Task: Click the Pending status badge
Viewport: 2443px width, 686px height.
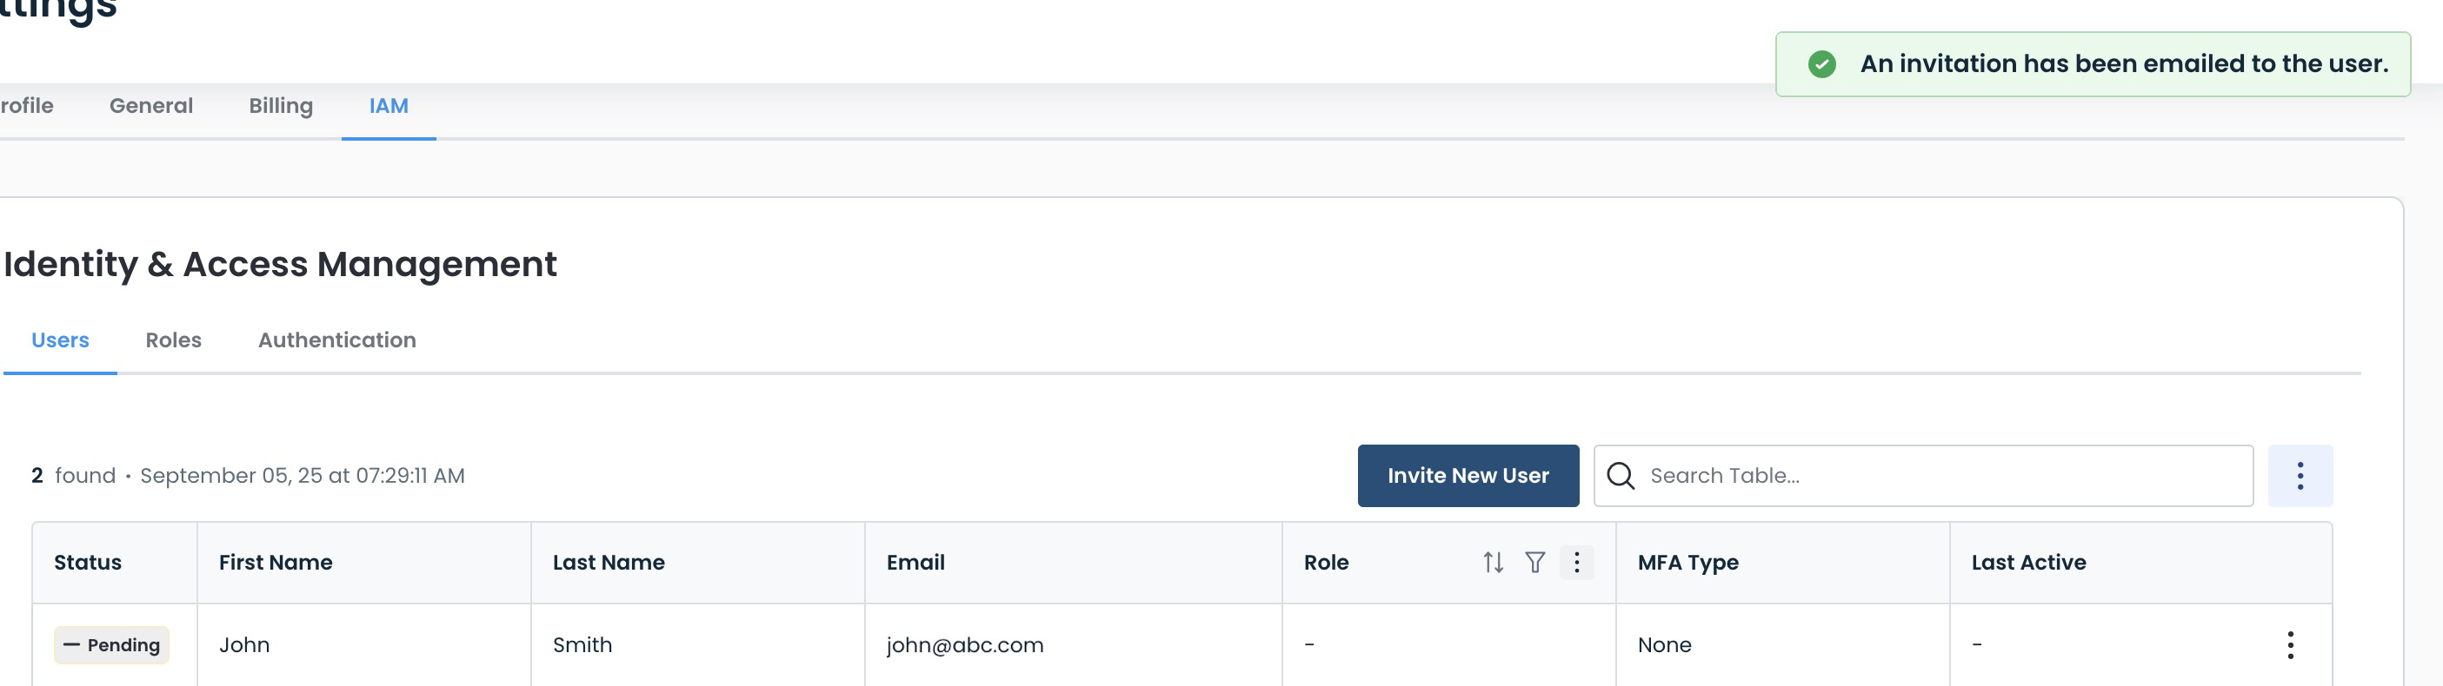Action: point(112,645)
